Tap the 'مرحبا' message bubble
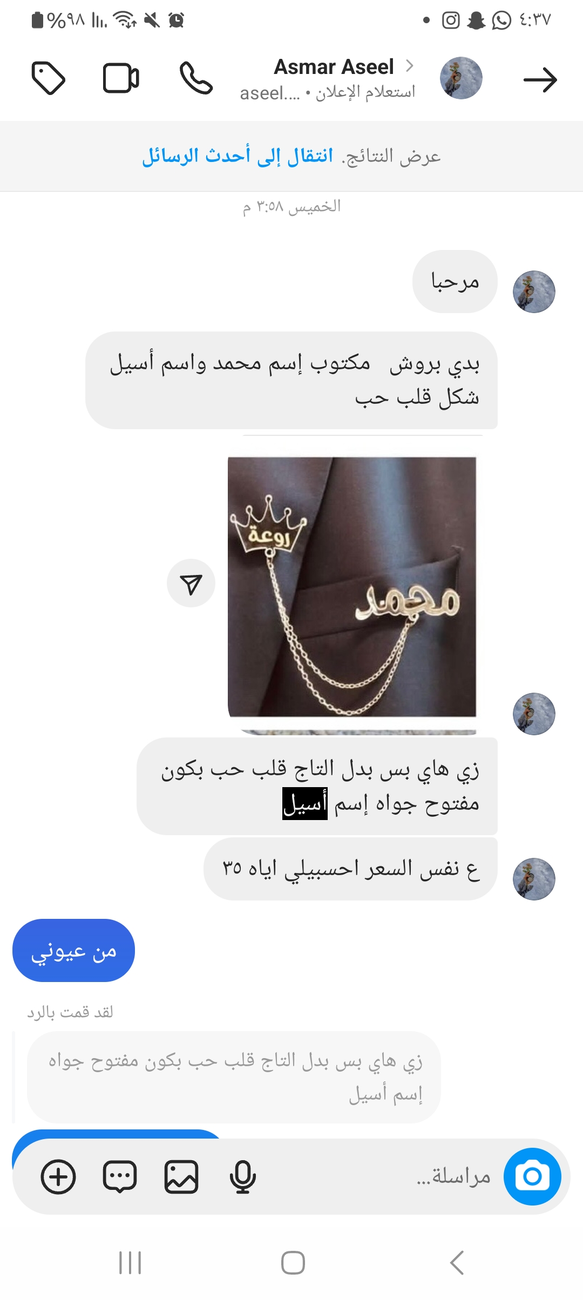Viewport: 583px width, 1300px height. pyautogui.click(x=455, y=281)
